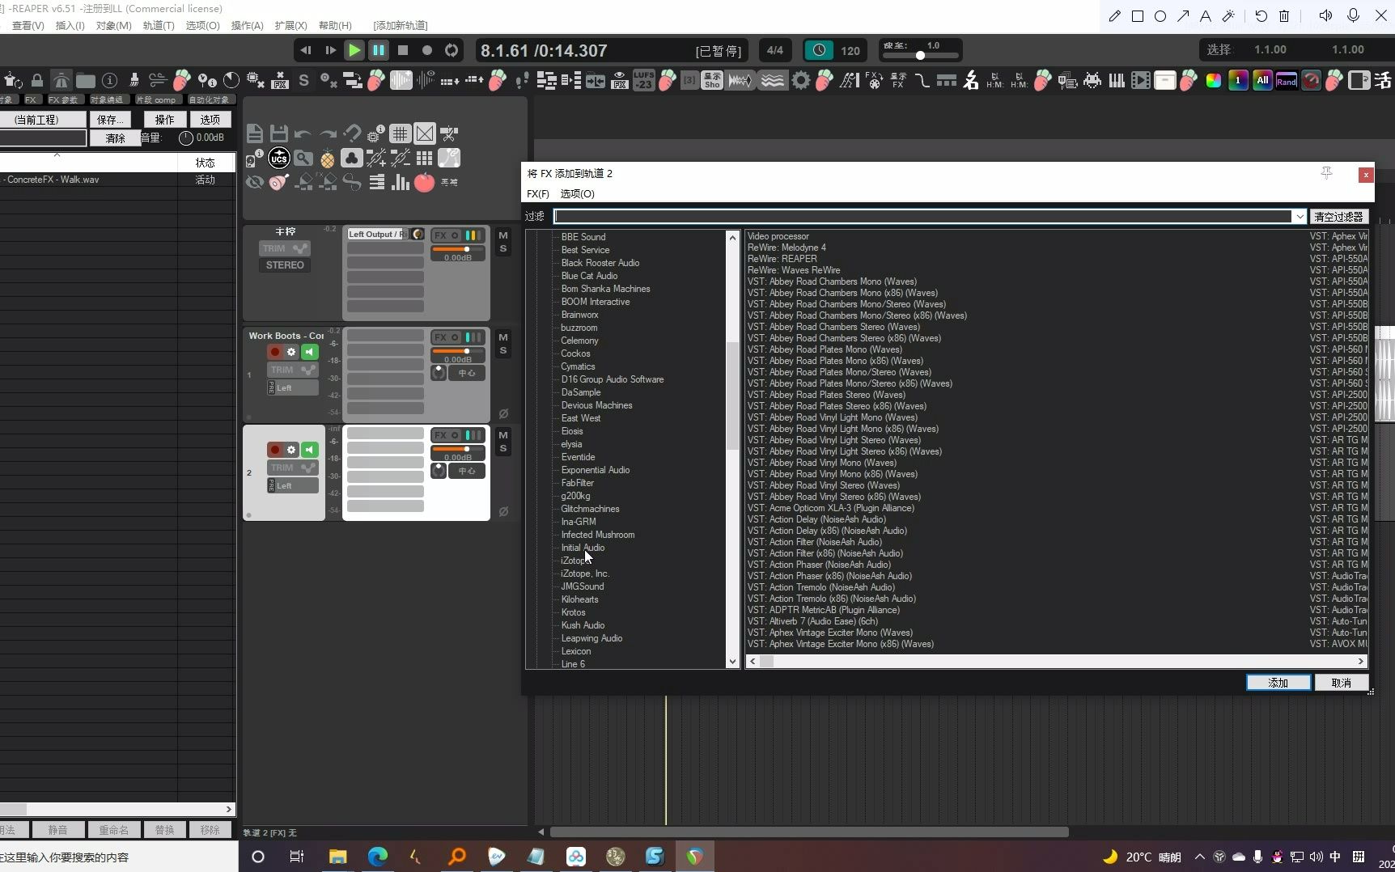Go to project start in transport
The image size is (1395, 872).
point(306,50)
